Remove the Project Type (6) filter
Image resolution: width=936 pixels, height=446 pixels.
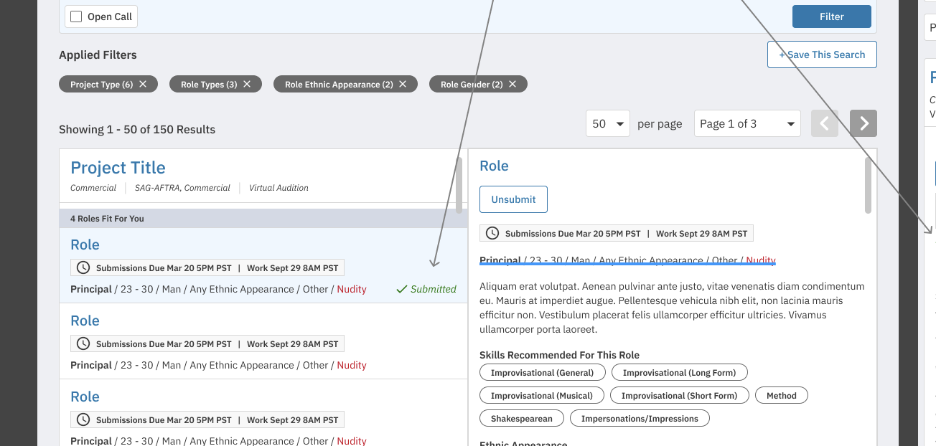pyautogui.click(x=143, y=84)
